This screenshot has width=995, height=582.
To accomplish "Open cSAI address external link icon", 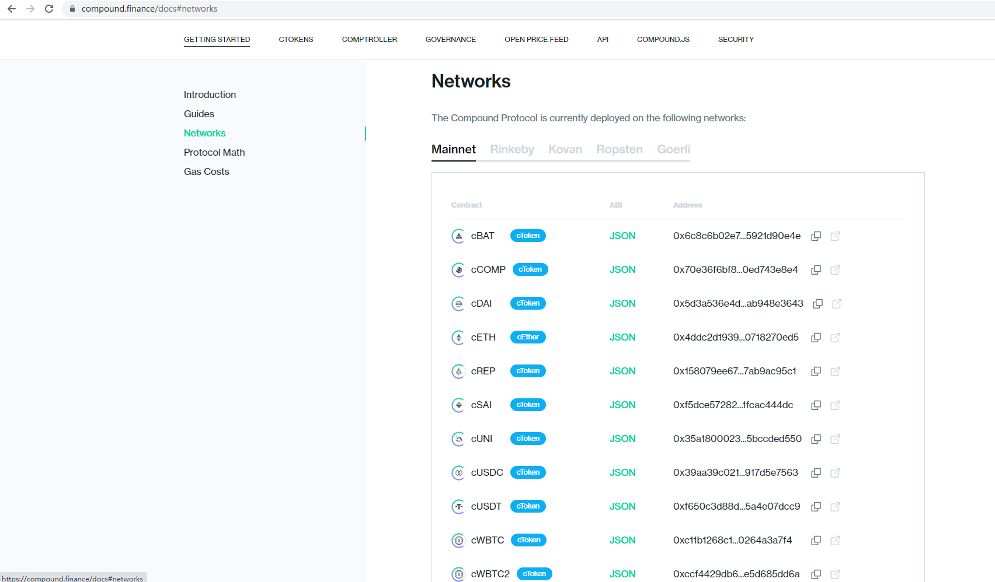I will (836, 405).
